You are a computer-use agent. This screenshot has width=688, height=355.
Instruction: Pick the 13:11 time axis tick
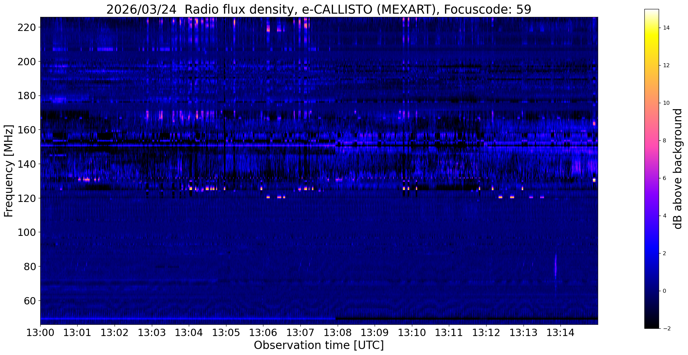(449, 332)
